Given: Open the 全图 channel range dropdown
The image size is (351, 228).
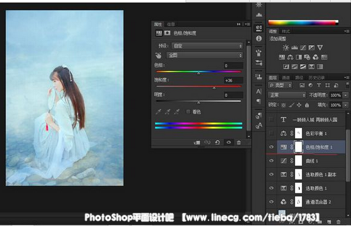Looking at the screenshot, I should click(204, 55).
